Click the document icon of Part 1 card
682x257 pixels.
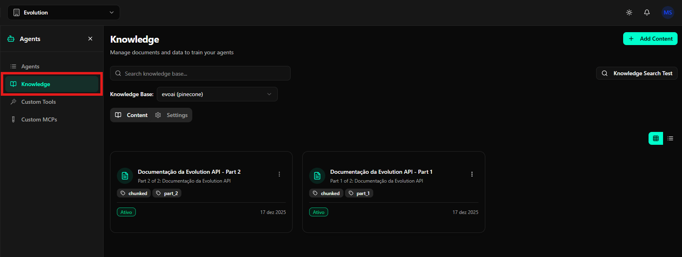pyautogui.click(x=317, y=176)
